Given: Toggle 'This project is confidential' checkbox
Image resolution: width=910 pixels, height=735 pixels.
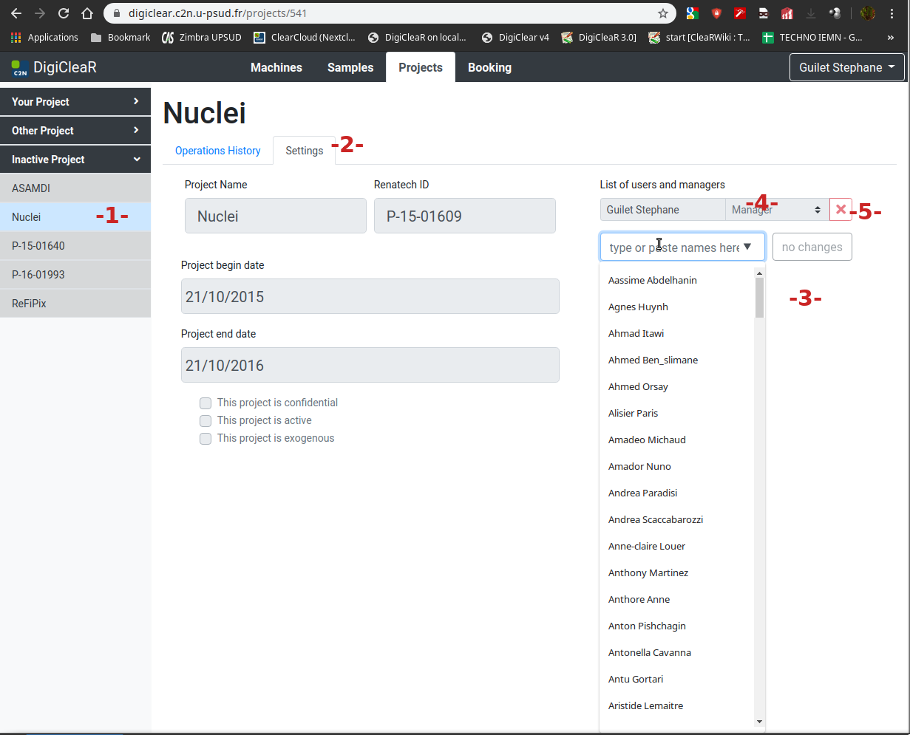Looking at the screenshot, I should click(206, 403).
